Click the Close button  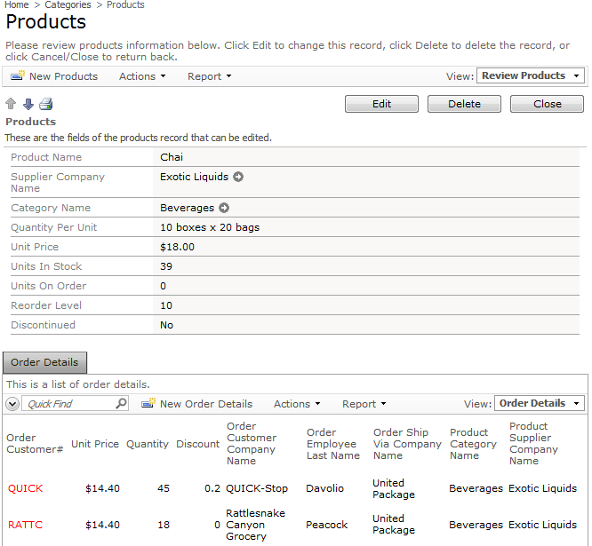(547, 104)
